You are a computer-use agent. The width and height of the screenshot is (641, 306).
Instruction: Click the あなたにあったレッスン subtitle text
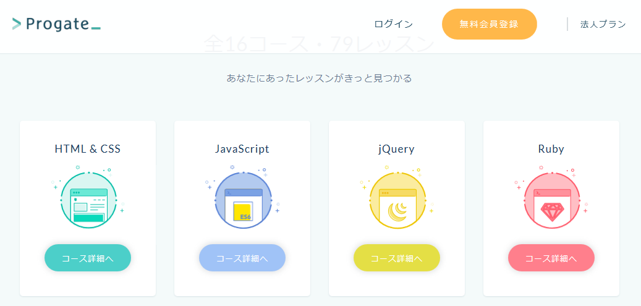pyautogui.click(x=319, y=79)
